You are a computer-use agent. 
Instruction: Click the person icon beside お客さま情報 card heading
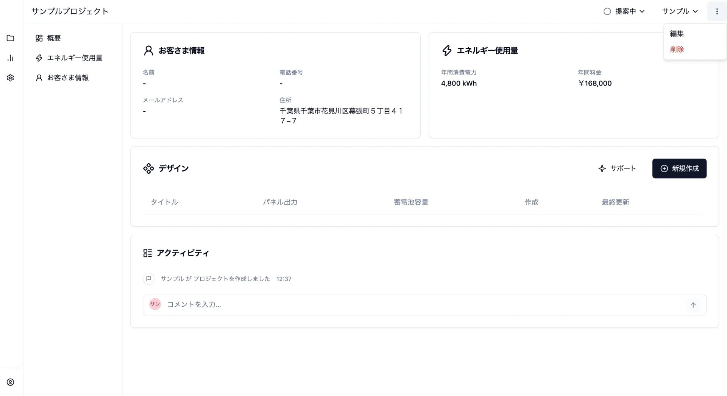(148, 50)
